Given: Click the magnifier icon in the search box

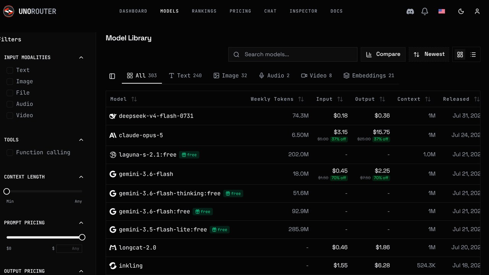Looking at the screenshot, I should (x=236, y=55).
